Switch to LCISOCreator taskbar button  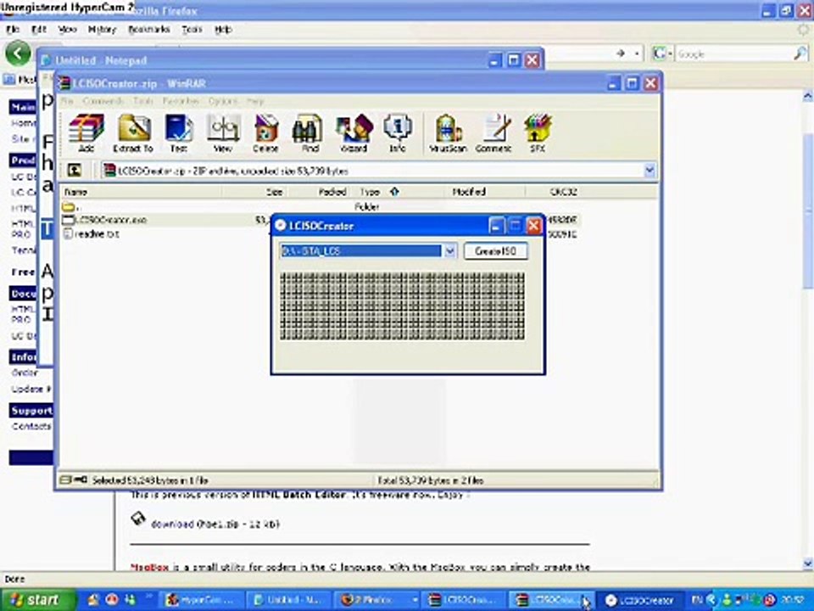639,601
